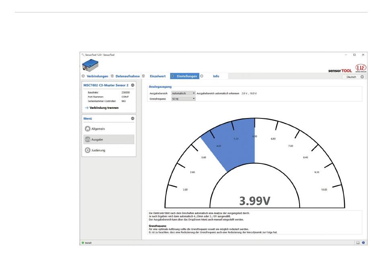
Task: Click the 6.80 gauge scale label
Action: coord(273,139)
